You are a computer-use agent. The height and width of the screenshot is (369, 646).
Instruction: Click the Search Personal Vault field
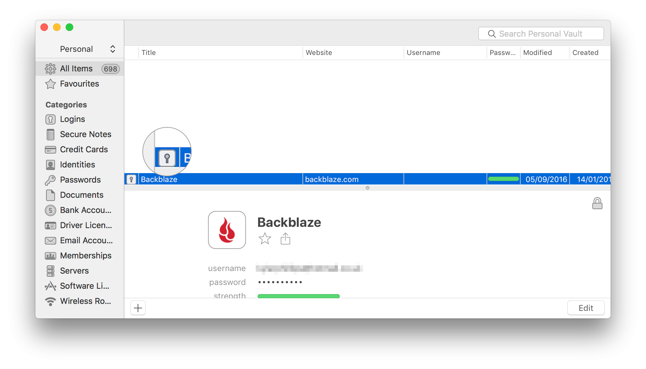(x=541, y=34)
